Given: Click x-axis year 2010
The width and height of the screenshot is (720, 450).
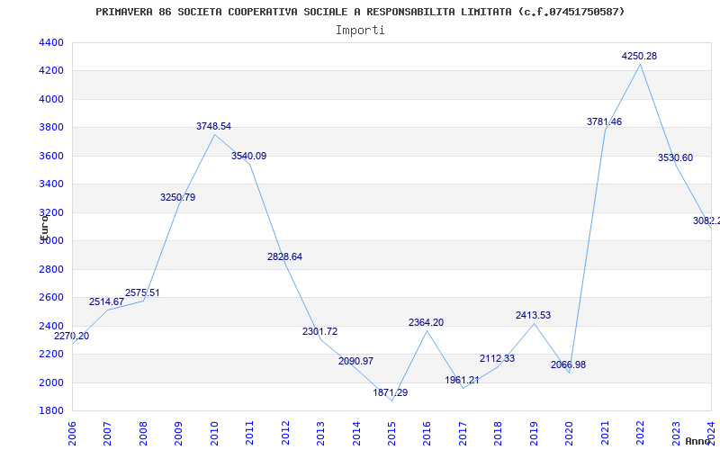Looking at the screenshot, I should click(214, 433).
